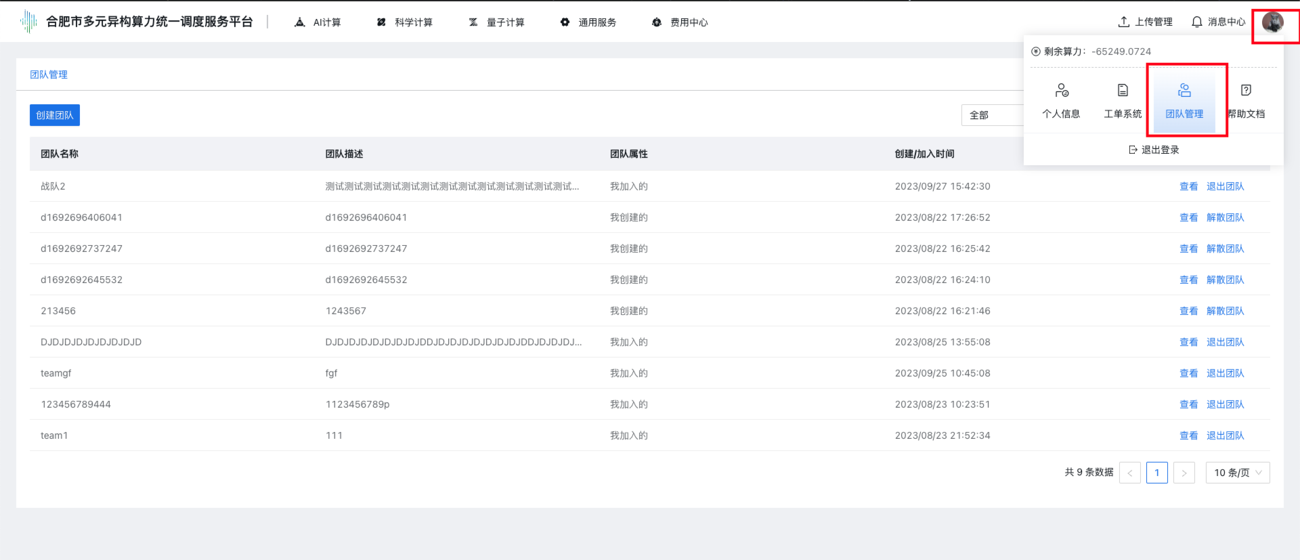Select 团队管理 in the profile popup
Viewport: 1300px width, 560px height.
1184,100
